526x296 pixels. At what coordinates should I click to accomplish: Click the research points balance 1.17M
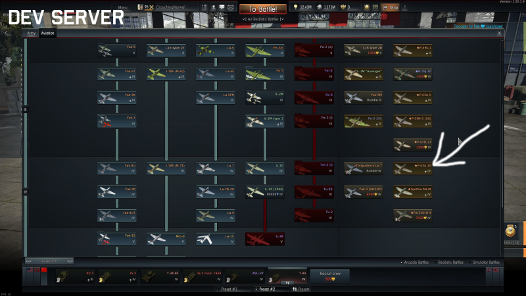coord(326,7)
